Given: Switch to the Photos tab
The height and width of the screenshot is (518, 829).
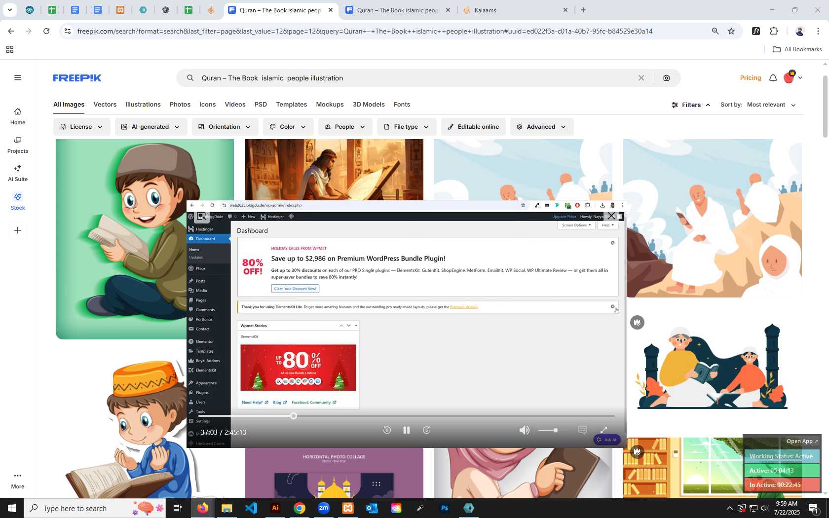Looking at the screenshot, I should coord(180,105).
